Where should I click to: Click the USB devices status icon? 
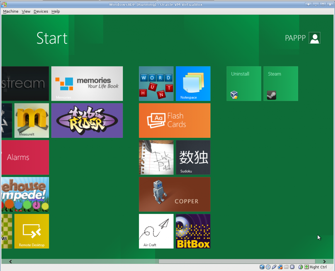click(x=274, y=267)
